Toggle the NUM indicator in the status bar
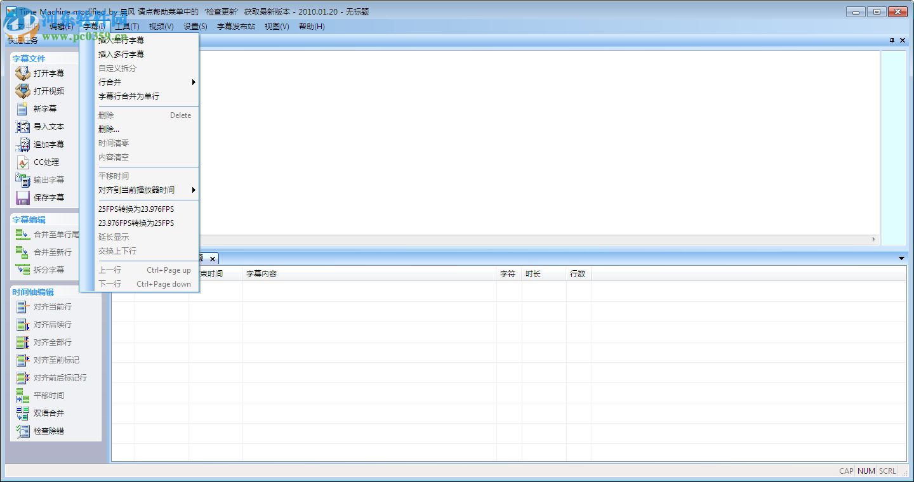Screen dimensions: 914x482 point(866,471)
